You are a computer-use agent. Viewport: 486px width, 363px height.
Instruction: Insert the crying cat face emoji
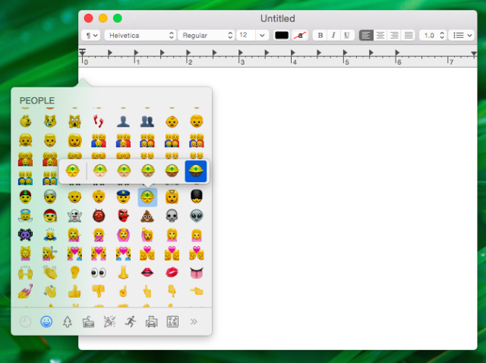pyautogui.click(x=50, y=122)
